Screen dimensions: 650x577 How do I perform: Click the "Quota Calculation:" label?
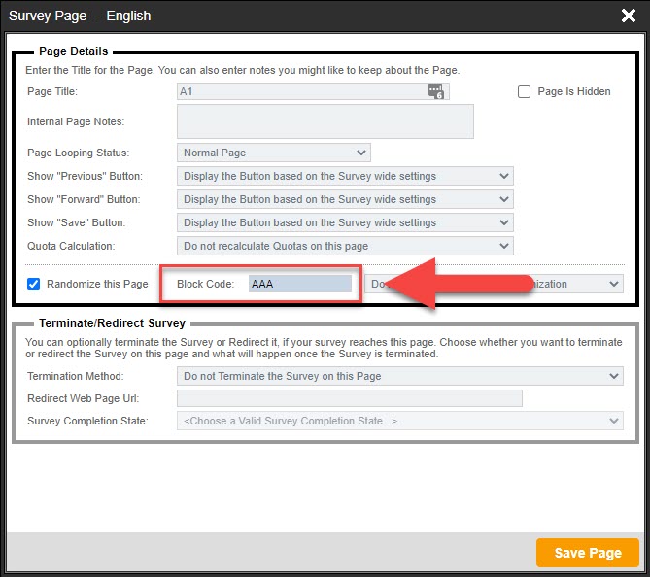click(71, 246)
